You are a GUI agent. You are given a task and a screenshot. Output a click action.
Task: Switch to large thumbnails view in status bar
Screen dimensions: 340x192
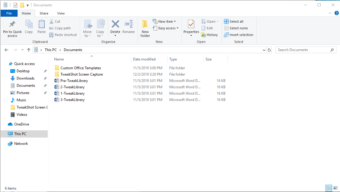point(336,188)
